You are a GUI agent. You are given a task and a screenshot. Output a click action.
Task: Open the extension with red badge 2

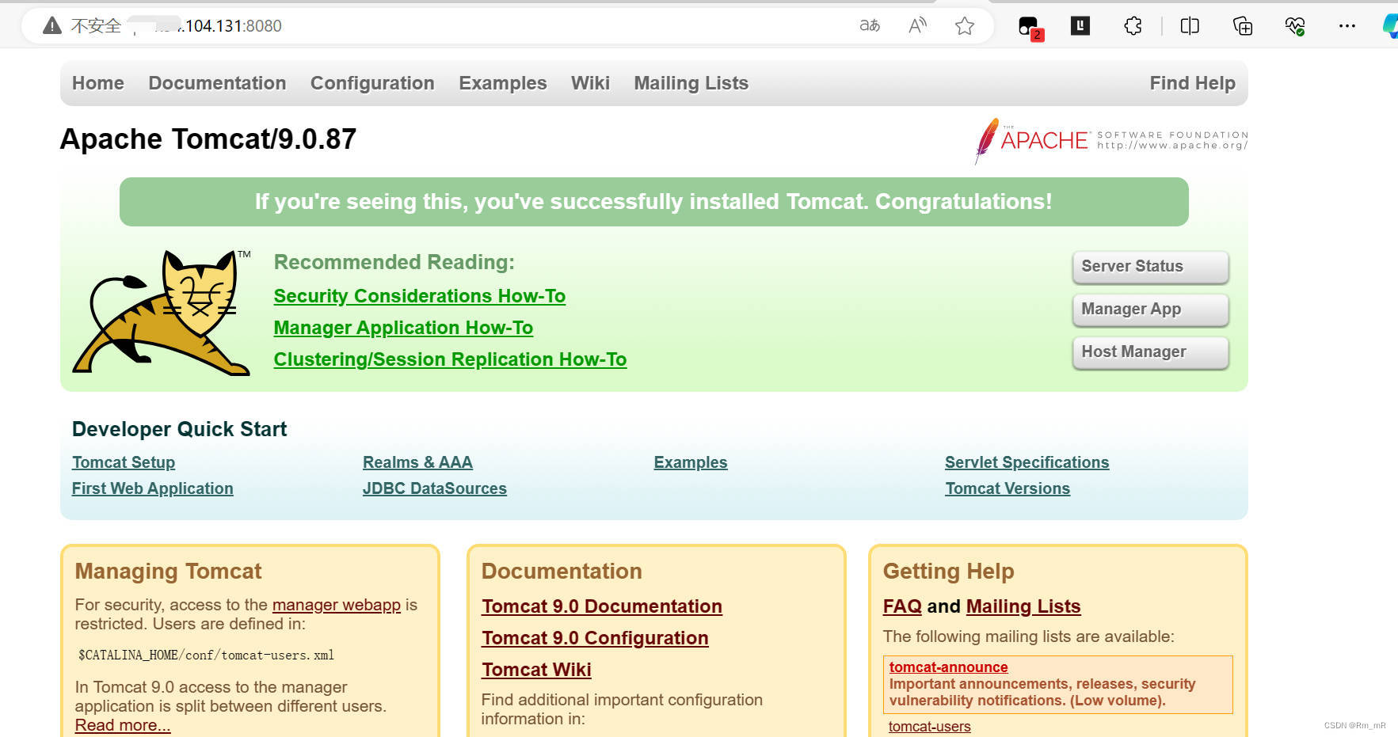coord(1030,28)
